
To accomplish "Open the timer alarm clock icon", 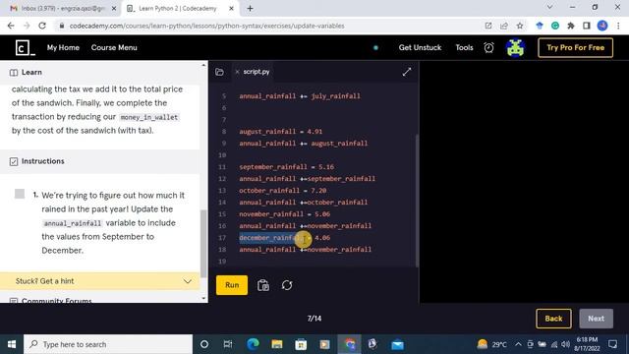I will click(488, 48).
